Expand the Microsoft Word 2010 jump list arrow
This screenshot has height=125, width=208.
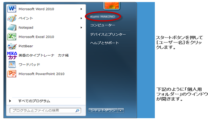click(81, 9)
